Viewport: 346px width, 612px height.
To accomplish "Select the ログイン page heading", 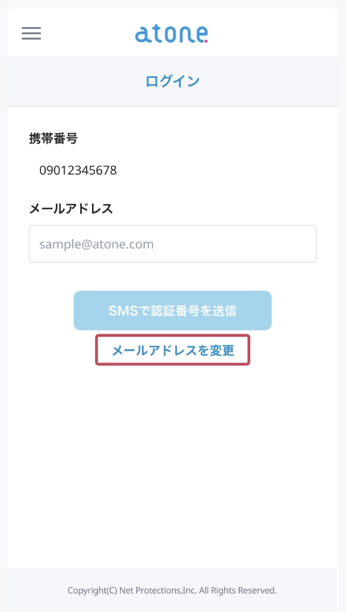I will [x=172, y=81].
